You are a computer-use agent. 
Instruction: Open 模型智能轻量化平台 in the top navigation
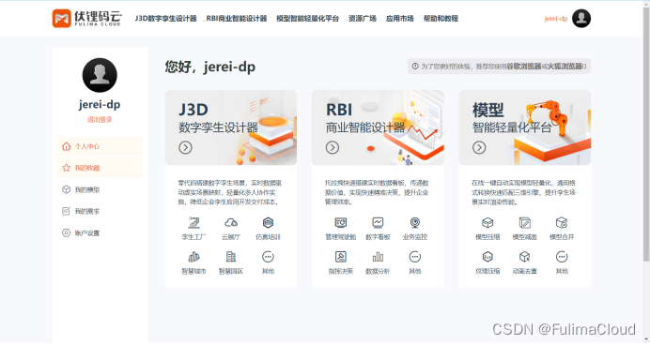pos(307,19)
